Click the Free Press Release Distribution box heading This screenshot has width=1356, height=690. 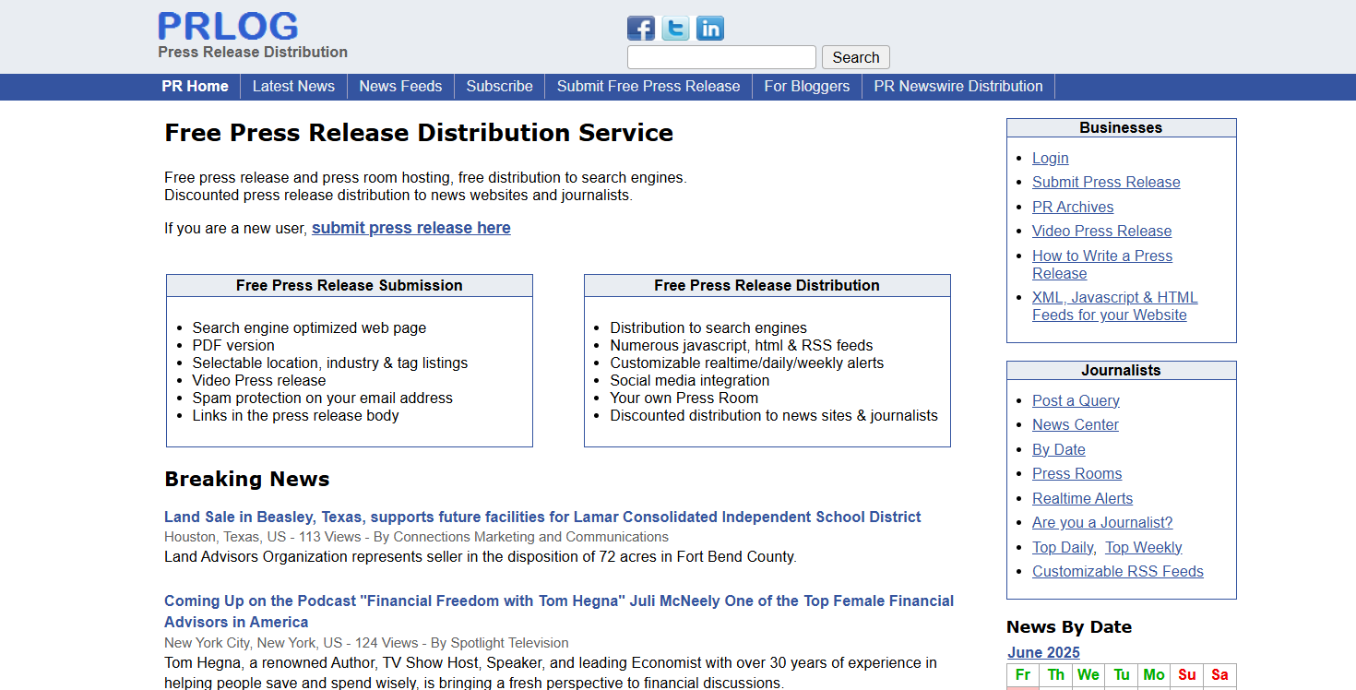coord(767,285)
